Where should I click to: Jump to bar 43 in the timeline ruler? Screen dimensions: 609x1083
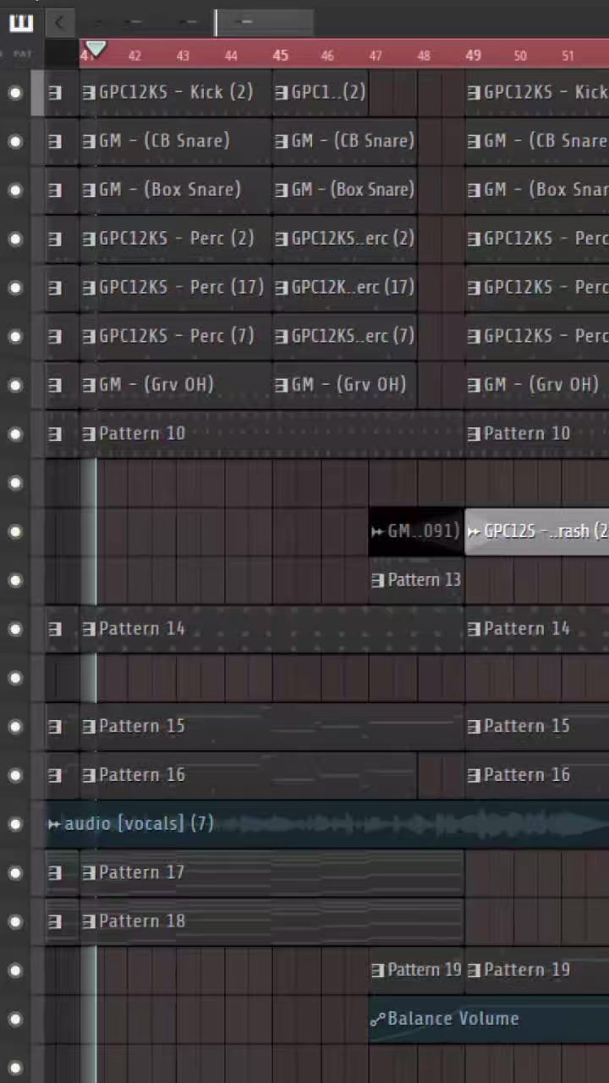(183, 56)
